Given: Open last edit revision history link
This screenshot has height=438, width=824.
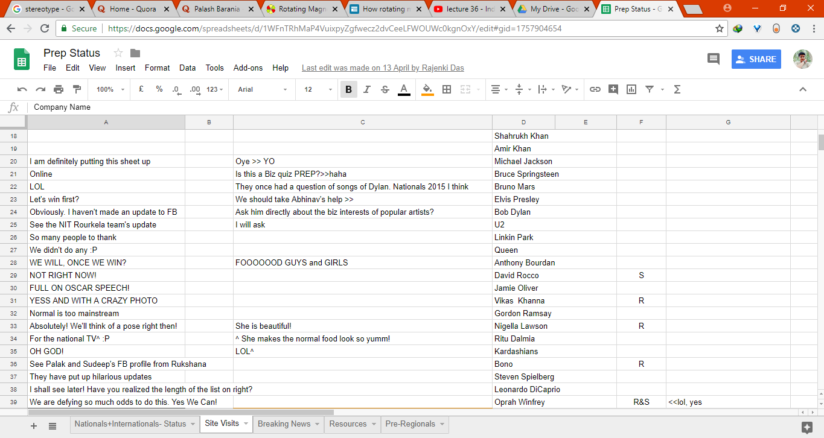Looking at the screenshot, I should pos(383,68).
